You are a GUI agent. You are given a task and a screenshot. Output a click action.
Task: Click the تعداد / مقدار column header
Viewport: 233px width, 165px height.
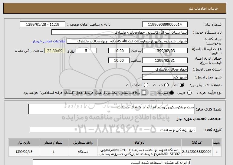(x=54, y=143)
